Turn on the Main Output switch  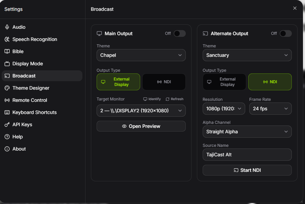(x=180, y=33)
